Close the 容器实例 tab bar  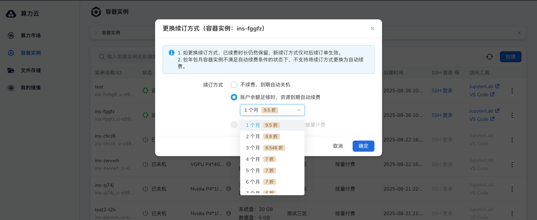(519, 33)
